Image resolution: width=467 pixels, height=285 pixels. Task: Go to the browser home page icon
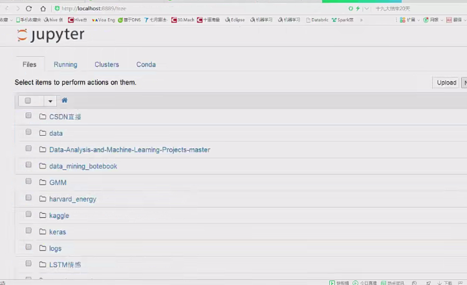43,8
